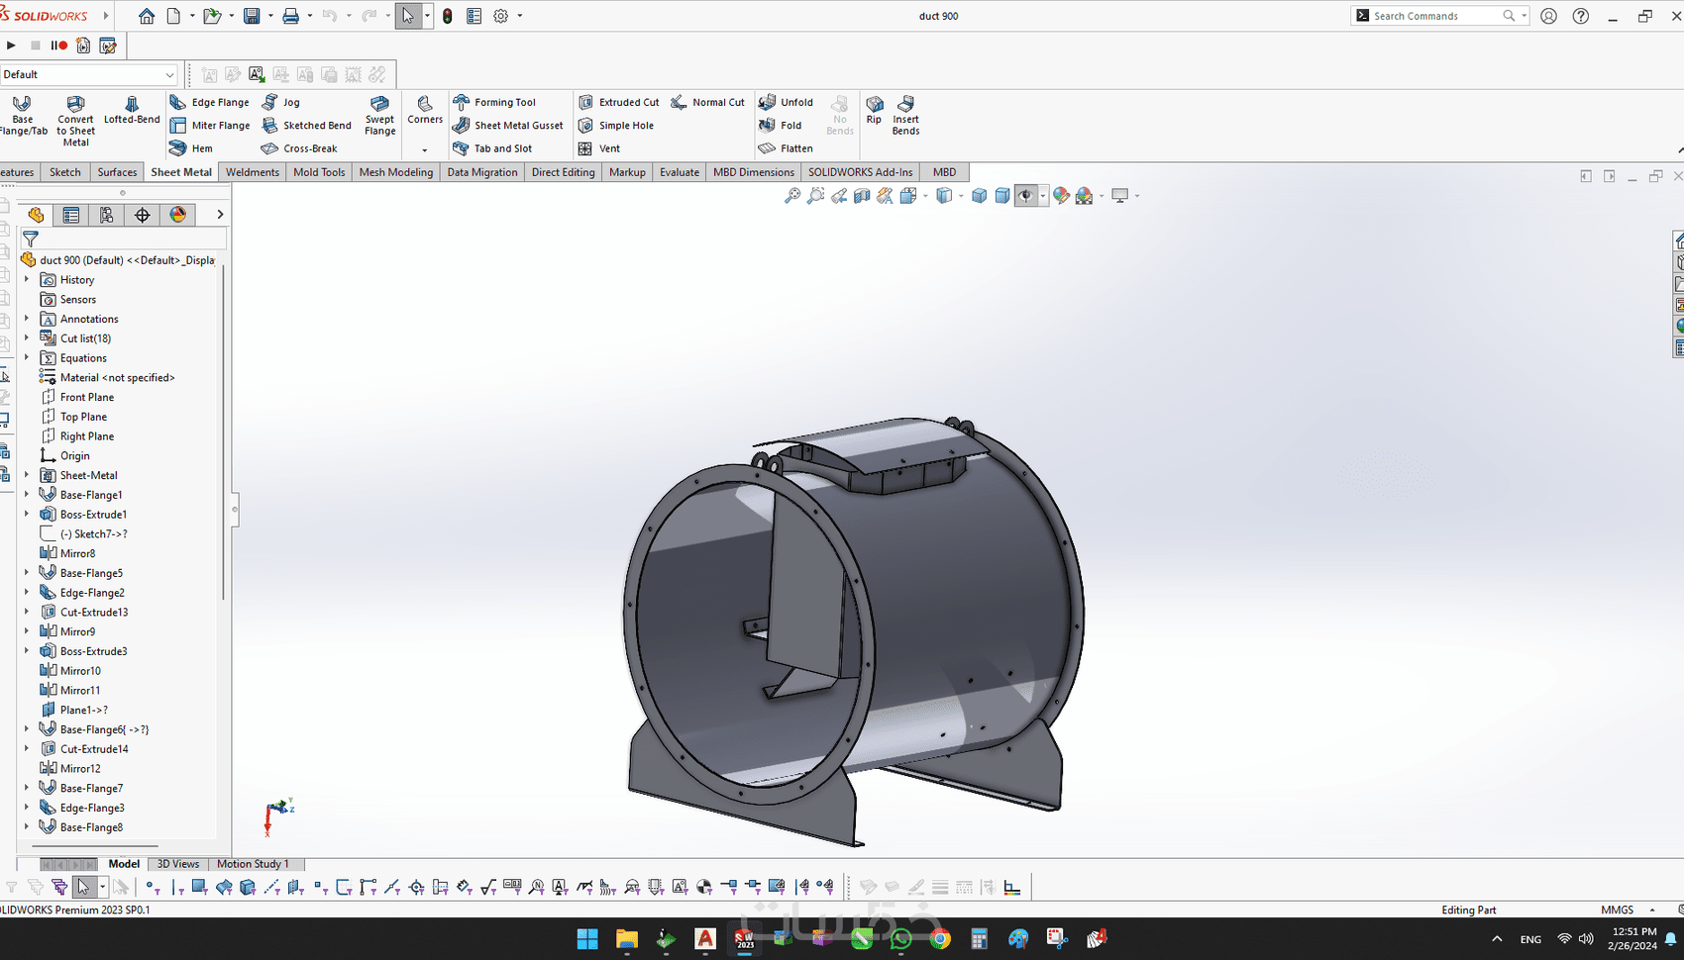Screen dimensions: 1684x960
Task: Select the Normal Cut tool
Action: pyautogui.click(x=707, y=102)
